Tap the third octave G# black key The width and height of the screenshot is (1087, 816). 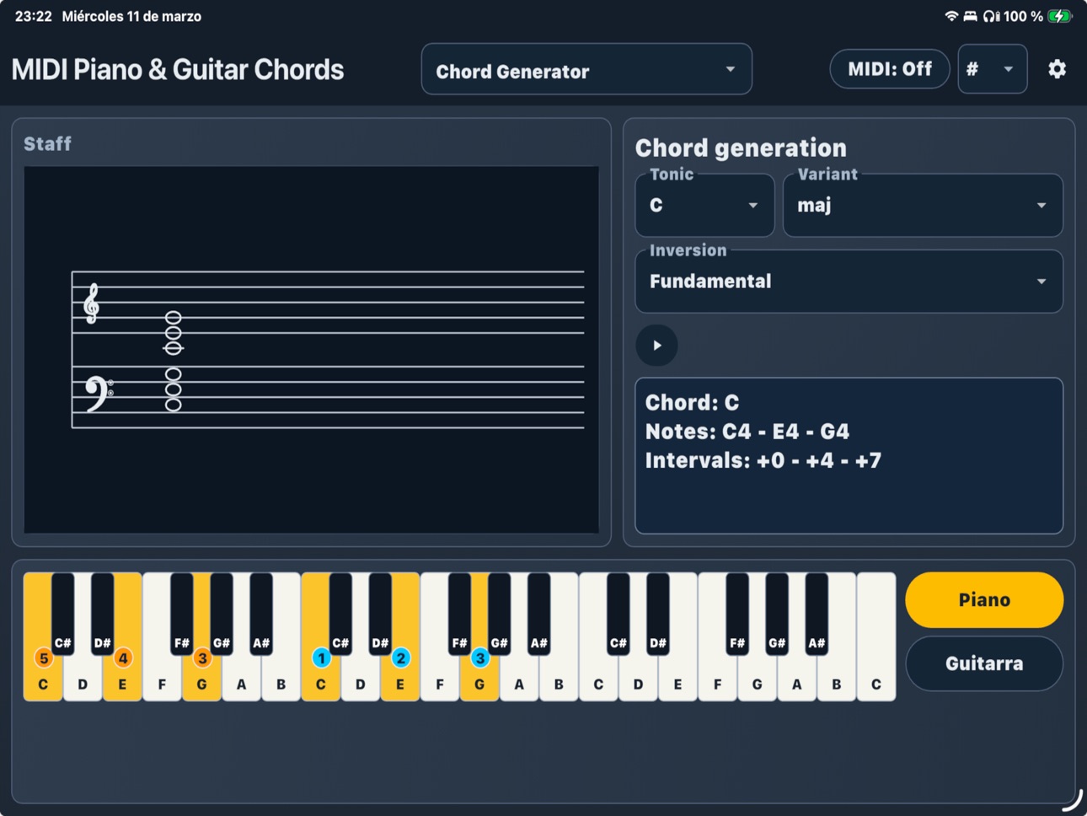point(777,614)
